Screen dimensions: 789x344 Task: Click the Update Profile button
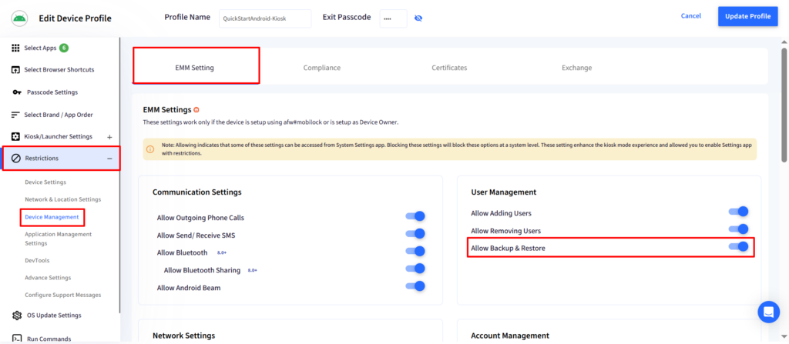(x=747, y=17)
